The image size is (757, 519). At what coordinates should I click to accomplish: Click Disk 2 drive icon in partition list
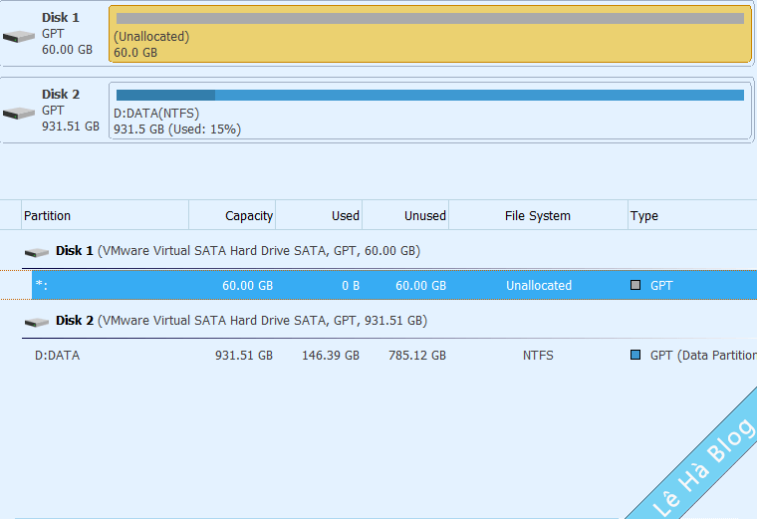tap(37, 322)
